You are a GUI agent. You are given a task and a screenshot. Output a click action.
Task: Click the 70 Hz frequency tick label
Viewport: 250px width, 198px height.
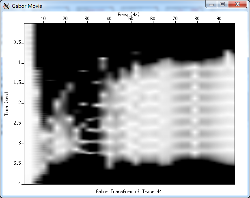pyautogui.click(x=175, y=19)
